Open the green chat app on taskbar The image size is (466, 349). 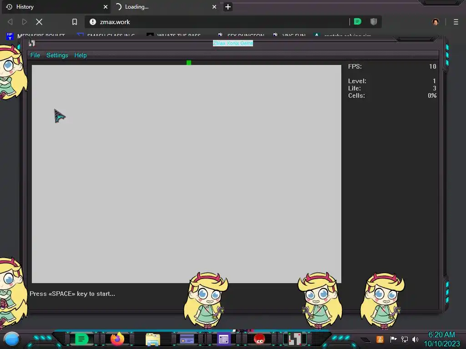tap(81, 339)
